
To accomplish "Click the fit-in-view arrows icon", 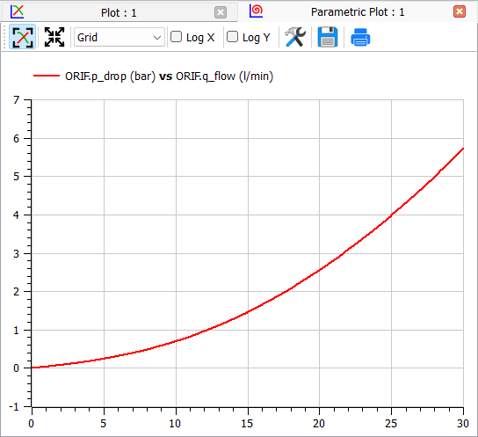I will pyautogui.click(x=54, y=37).
